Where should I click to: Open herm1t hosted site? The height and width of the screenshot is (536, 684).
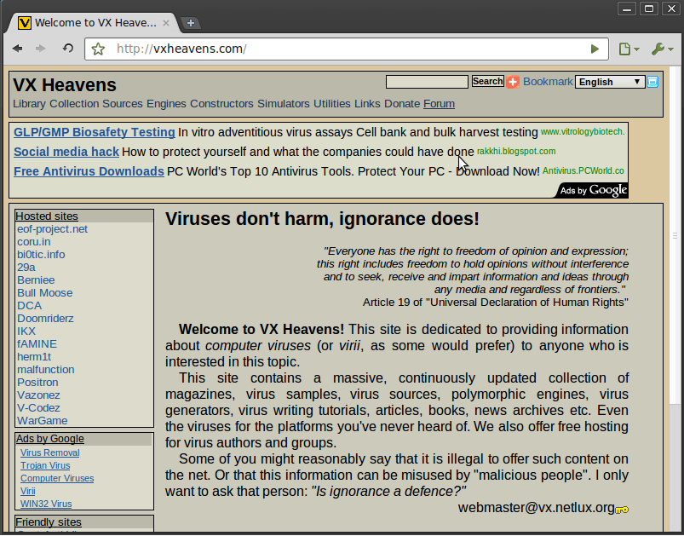pyautogui.click(x=34, y=356)
